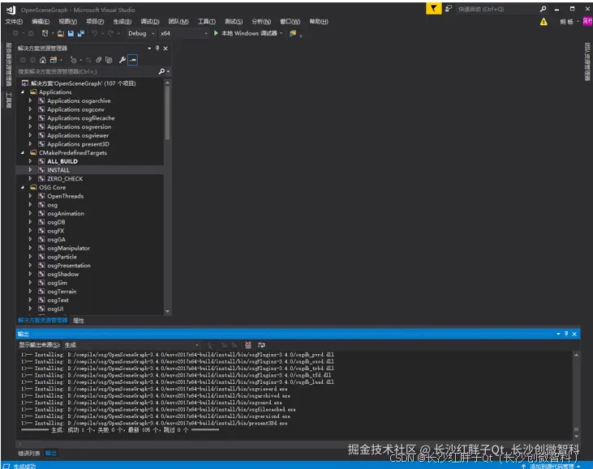Pin the Output panel
593x469 pixels.
566,334
